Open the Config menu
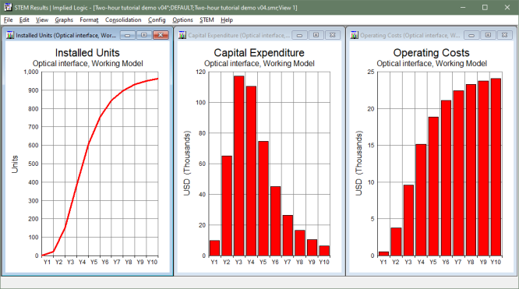 [x=157, y=19]
